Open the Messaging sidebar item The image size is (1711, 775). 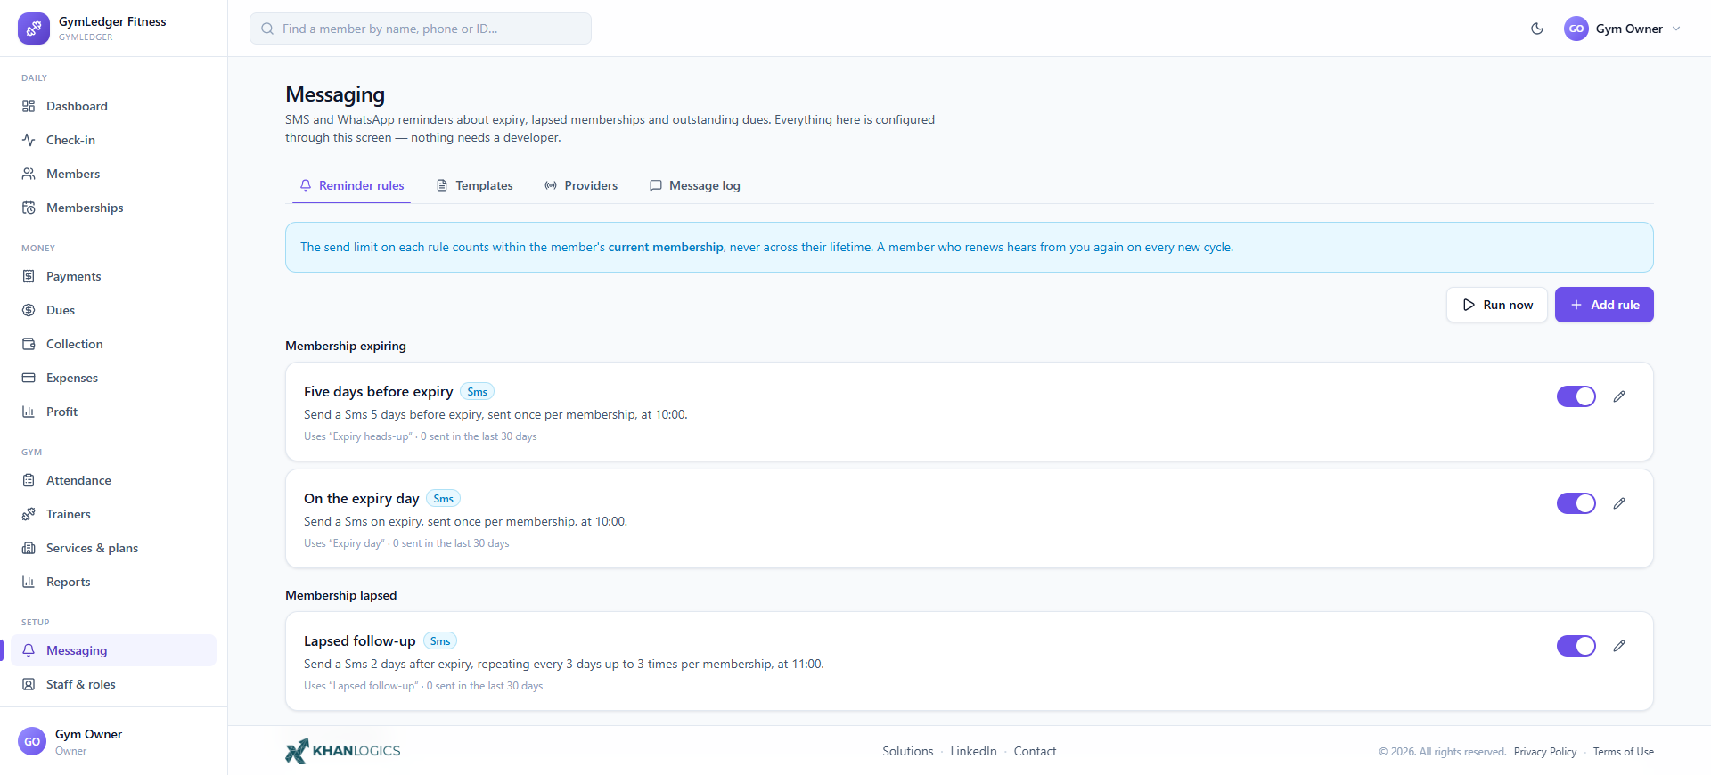(x=114, y=650)
